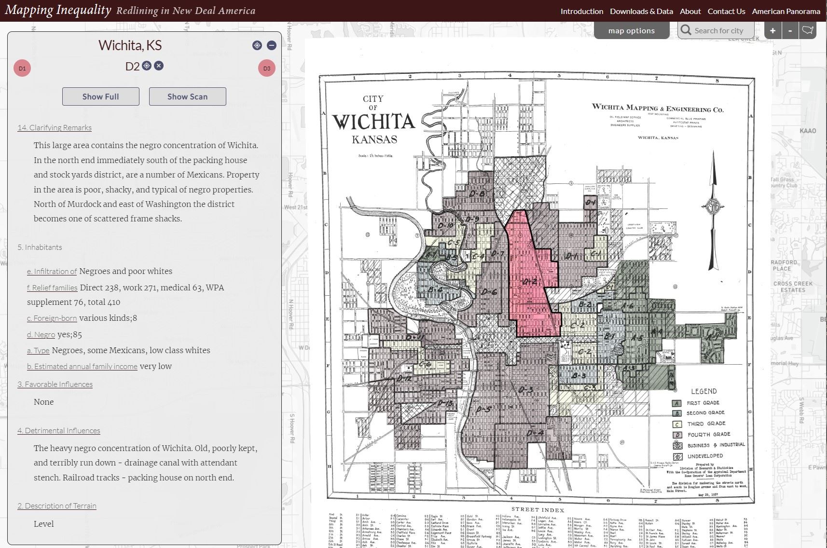This screenshot has height=548, width=827.
Task: Click the target icon beside D2
Action: pos(147,66)
